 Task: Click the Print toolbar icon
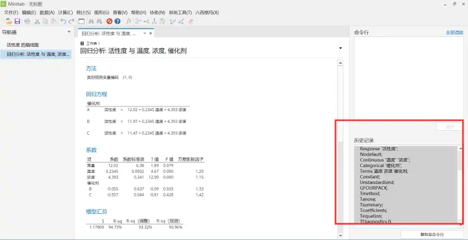pos(27,21)
